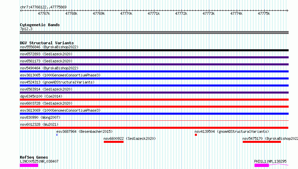The width and height of the screenshot is (298, 169).
Task: Open the nsv4524313 (gnomADStructuralVariants) label
Action: pyautogui.click(x=57, y=82)
